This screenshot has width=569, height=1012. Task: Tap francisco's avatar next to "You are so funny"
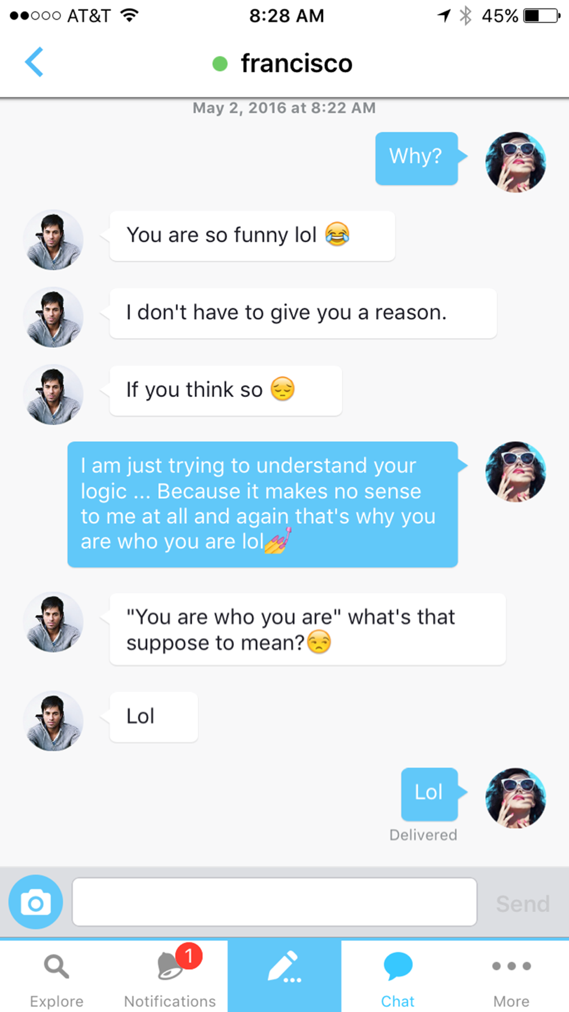(53, 240)
